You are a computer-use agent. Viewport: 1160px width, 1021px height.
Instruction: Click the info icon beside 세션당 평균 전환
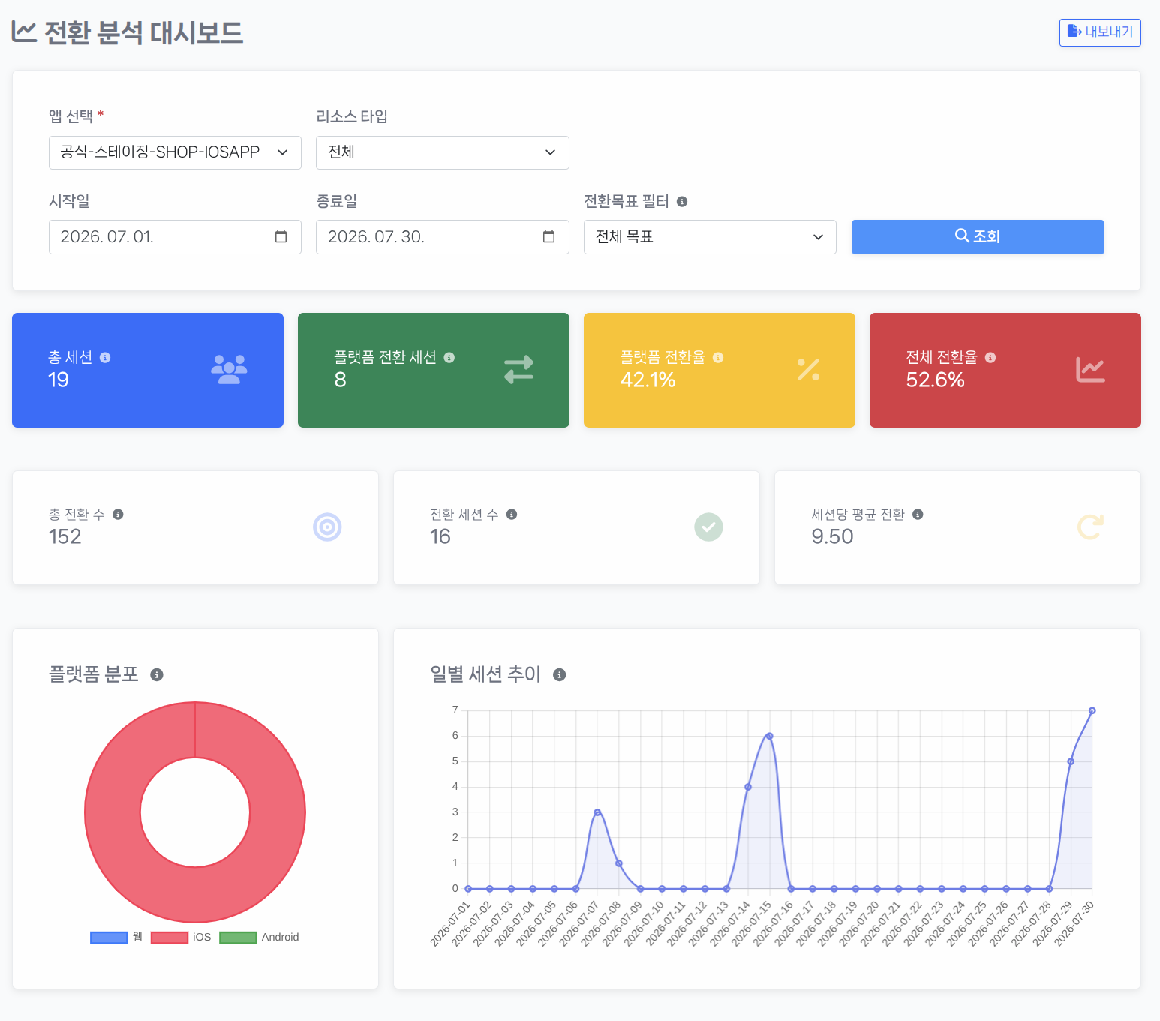pos(918,515)
